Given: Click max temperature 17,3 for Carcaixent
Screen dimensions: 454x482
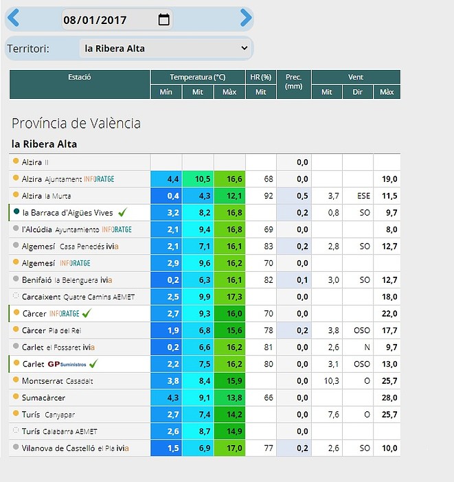Looking at the screenshot, I should click(229, 297).
